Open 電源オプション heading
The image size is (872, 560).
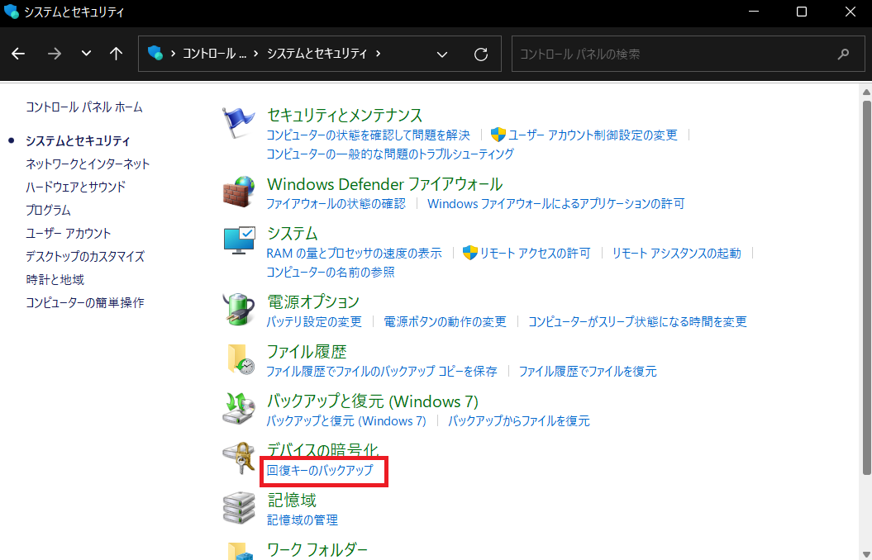(x=313, y=301)
